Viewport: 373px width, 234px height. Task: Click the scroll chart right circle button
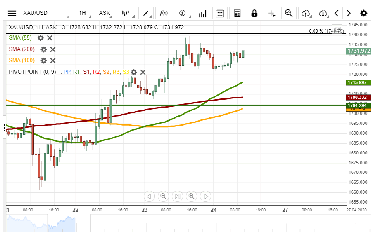(x=206, y=197)
